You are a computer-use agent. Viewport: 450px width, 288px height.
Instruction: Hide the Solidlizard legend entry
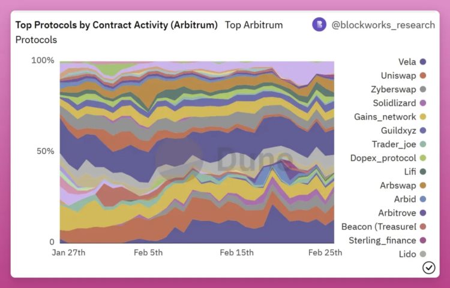394,103
